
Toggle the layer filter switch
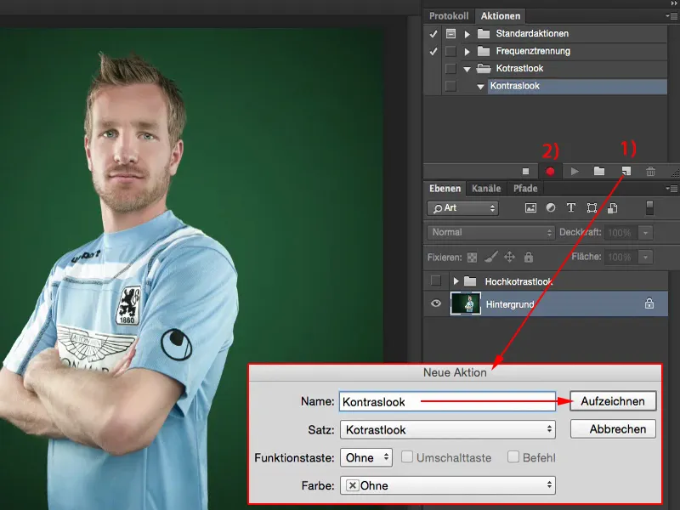pos(649,207)
